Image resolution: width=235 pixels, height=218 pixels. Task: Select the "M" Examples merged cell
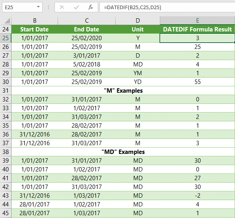pos(123,91)
